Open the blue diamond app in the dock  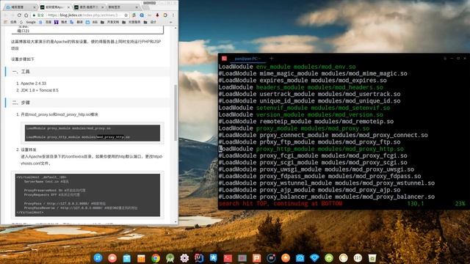pos(314,258)
